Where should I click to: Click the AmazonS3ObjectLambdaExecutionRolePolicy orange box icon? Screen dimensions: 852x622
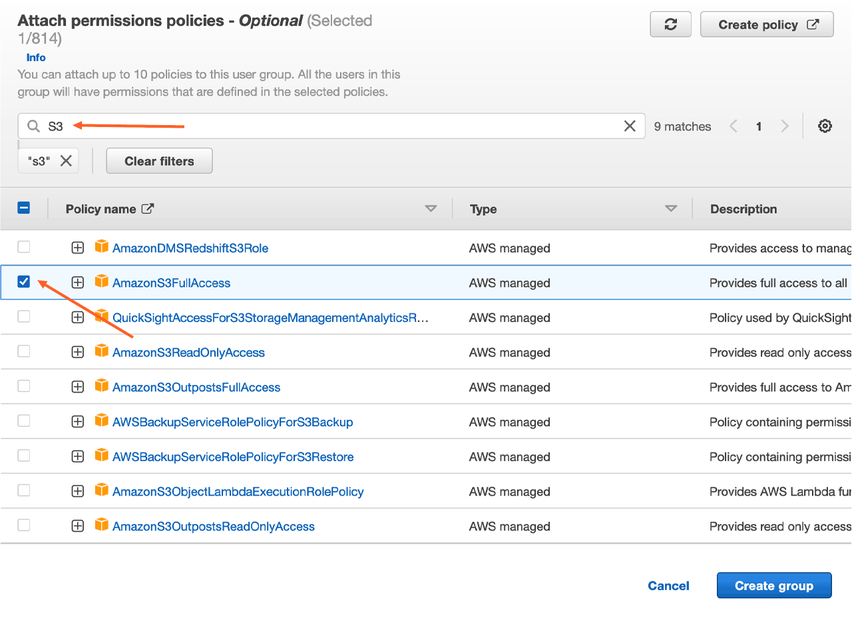pos(101,491)
